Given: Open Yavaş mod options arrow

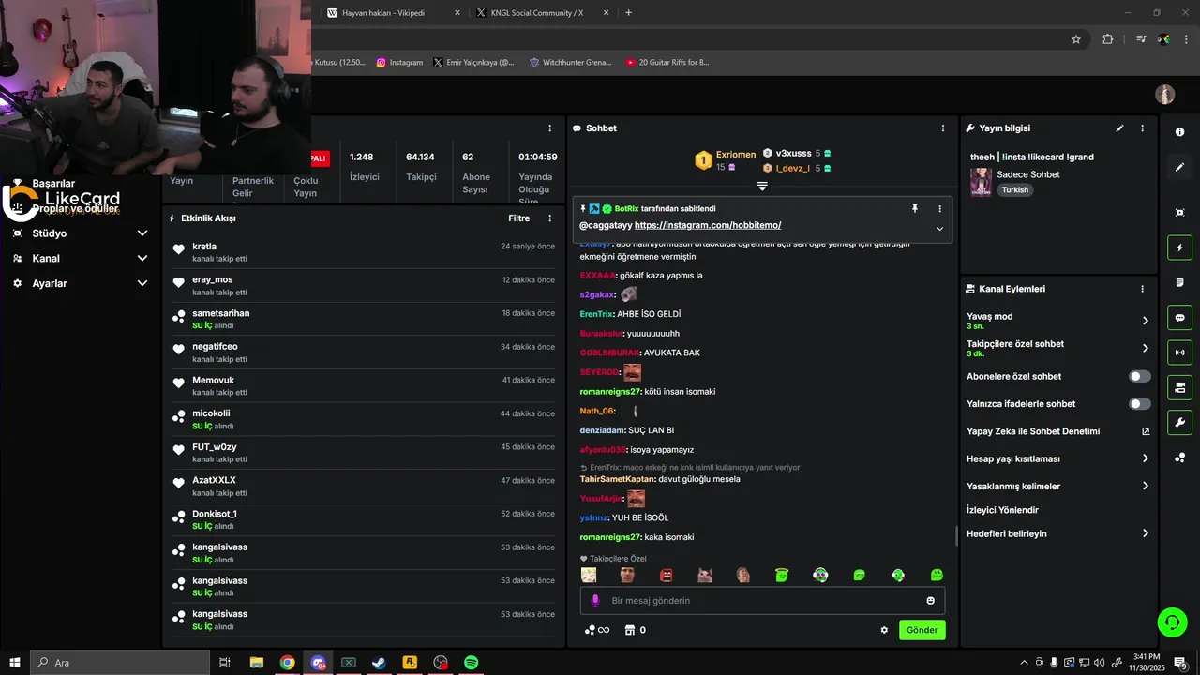Looking at the screenshot, I should point(1145,321).
